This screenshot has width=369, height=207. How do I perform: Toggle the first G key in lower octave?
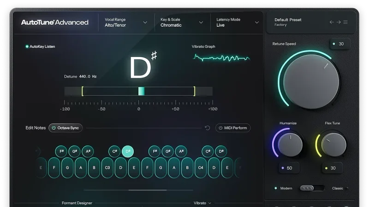pos(67,167)
